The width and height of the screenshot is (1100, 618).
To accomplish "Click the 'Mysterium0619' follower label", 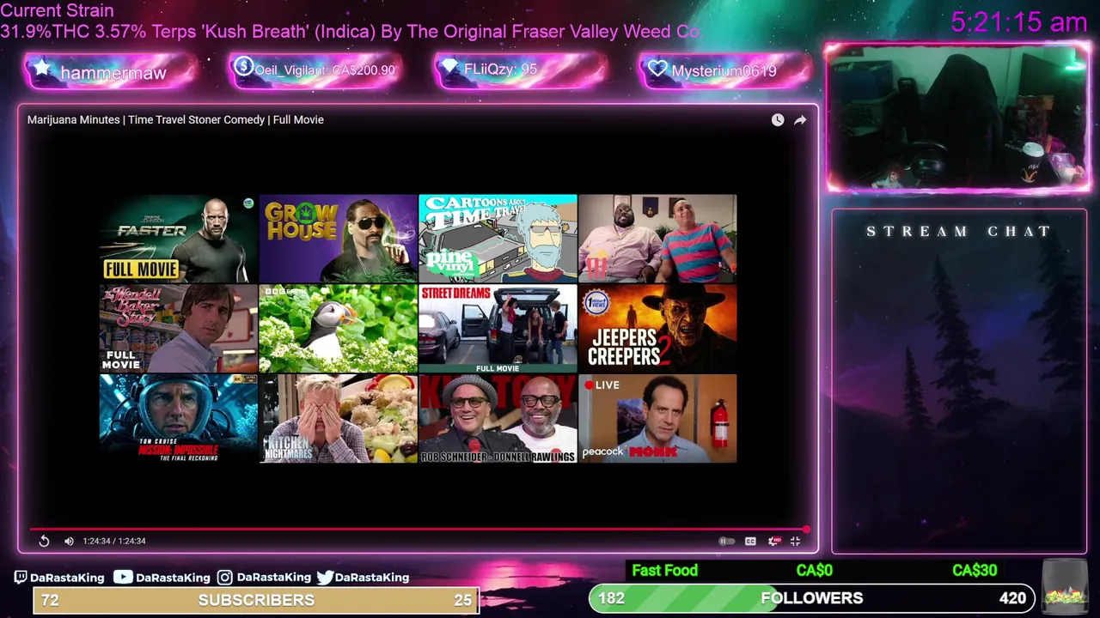I will click(x=724, y=71).
